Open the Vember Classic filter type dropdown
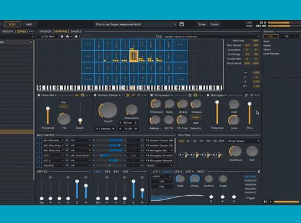Screen dimensions: 301x223 [x=109, y=95]
